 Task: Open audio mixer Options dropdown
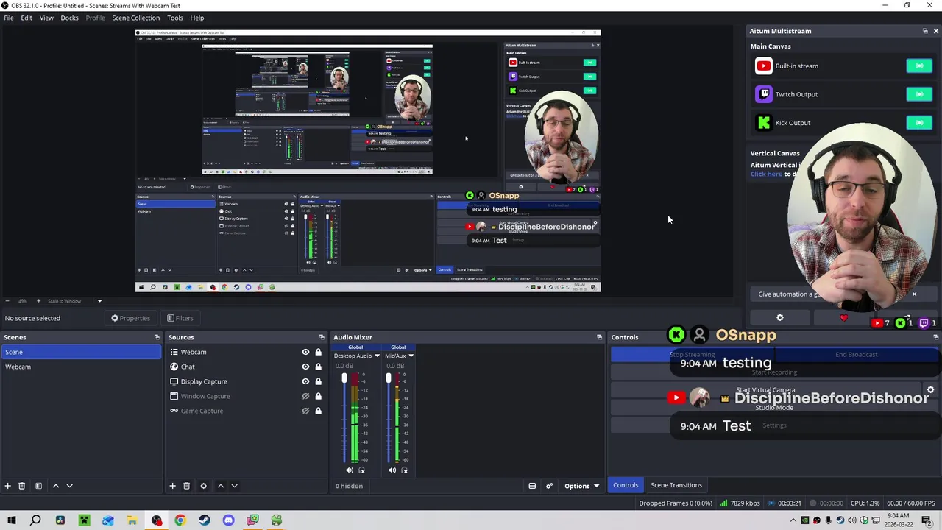581,486
